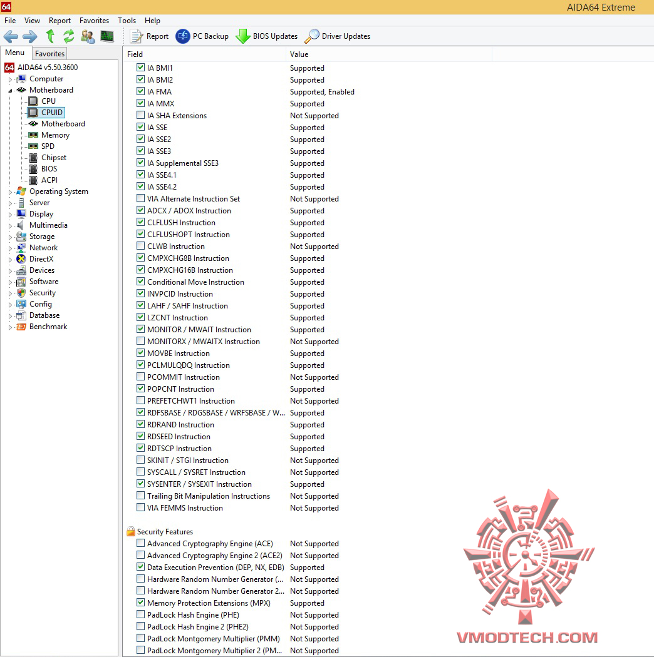The height and width of the screenshot is (657, 654).
Task: Click the DirectX icon in tree
Action: (21, 259)
